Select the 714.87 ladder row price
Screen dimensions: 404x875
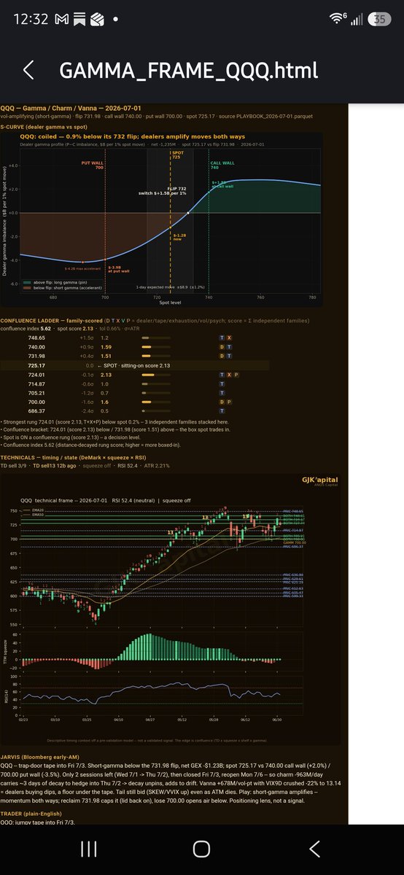[36, 383]
